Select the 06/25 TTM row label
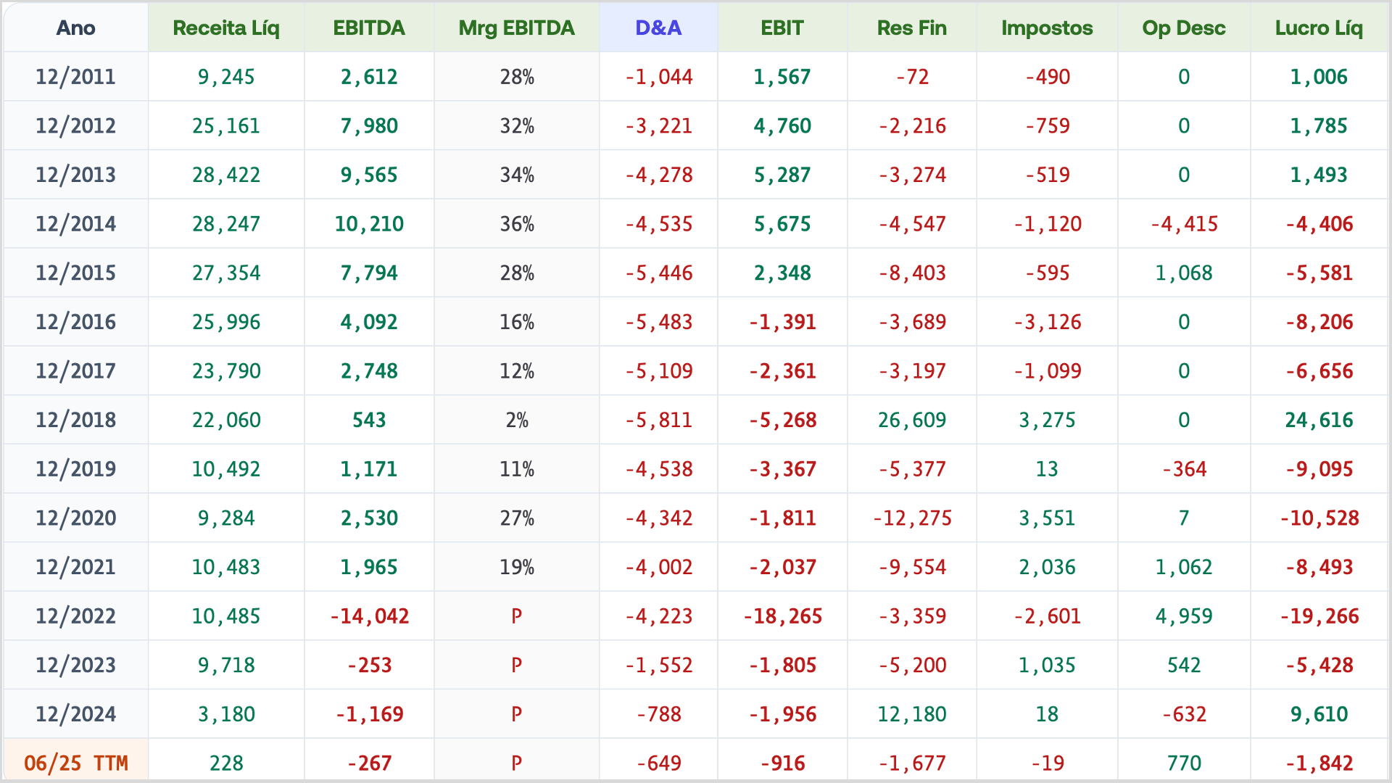 (x=76, y=763)
